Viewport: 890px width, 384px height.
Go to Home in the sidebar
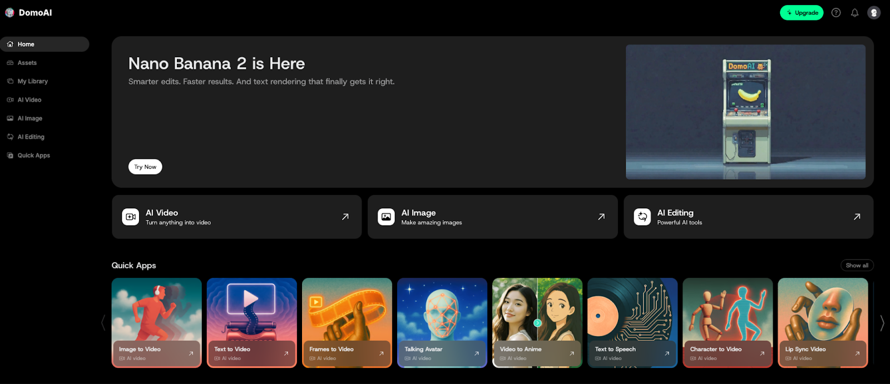click(44, 44)
